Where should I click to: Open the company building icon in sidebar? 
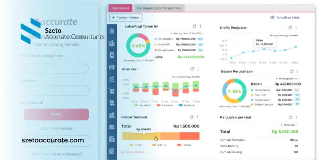coord(112,43)
